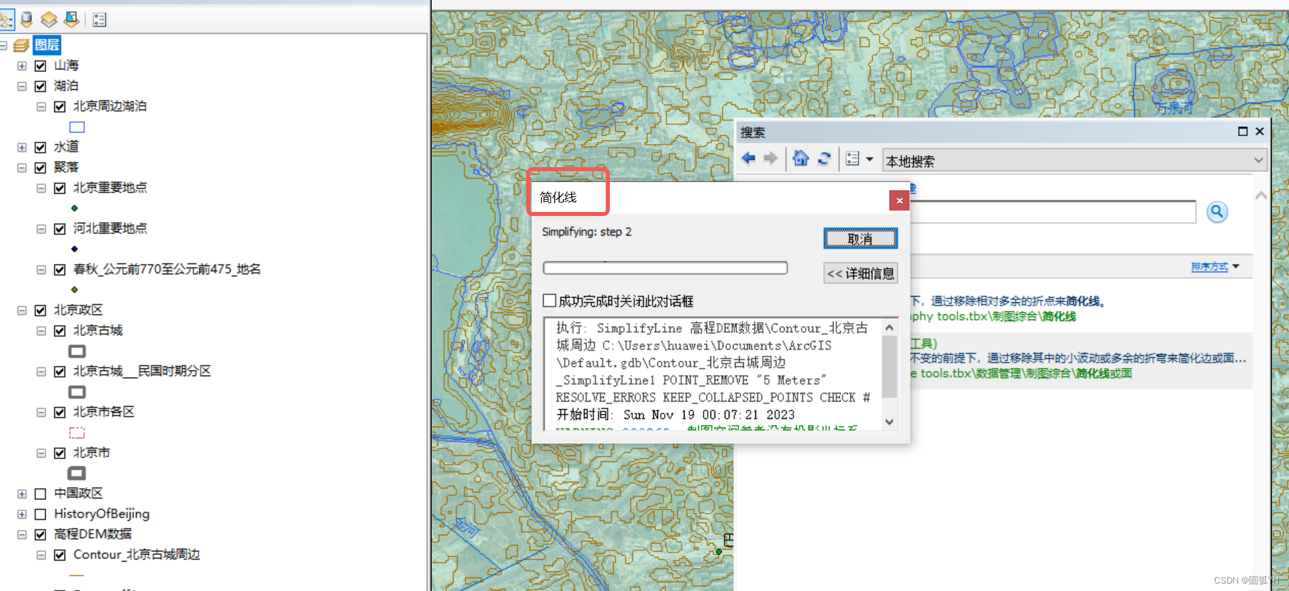The height and width of the screenshot is (591, 1289).
Task: Click << 详细信息 to hide details
Action: click(860, 273)
